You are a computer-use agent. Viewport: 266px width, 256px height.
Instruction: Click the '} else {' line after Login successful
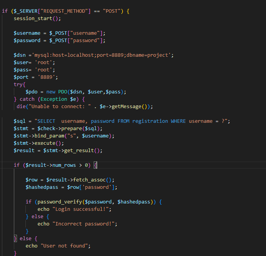click(37, 217)
